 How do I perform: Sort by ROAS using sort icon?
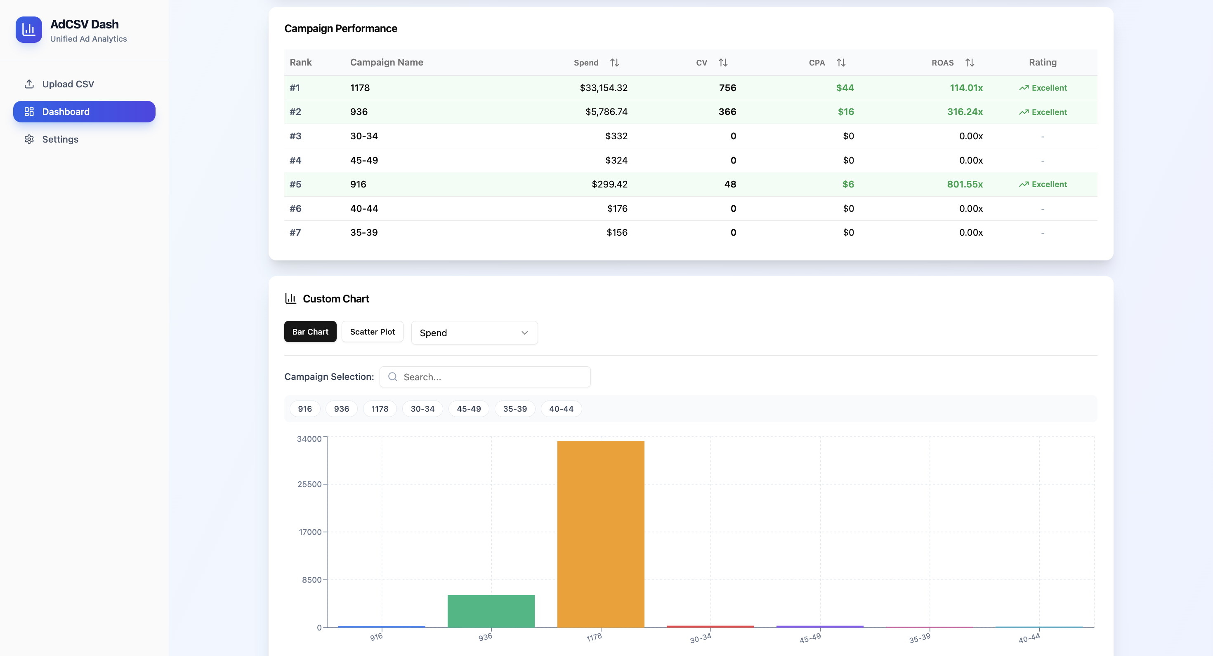pyautogui.click(x=970, y=62)
